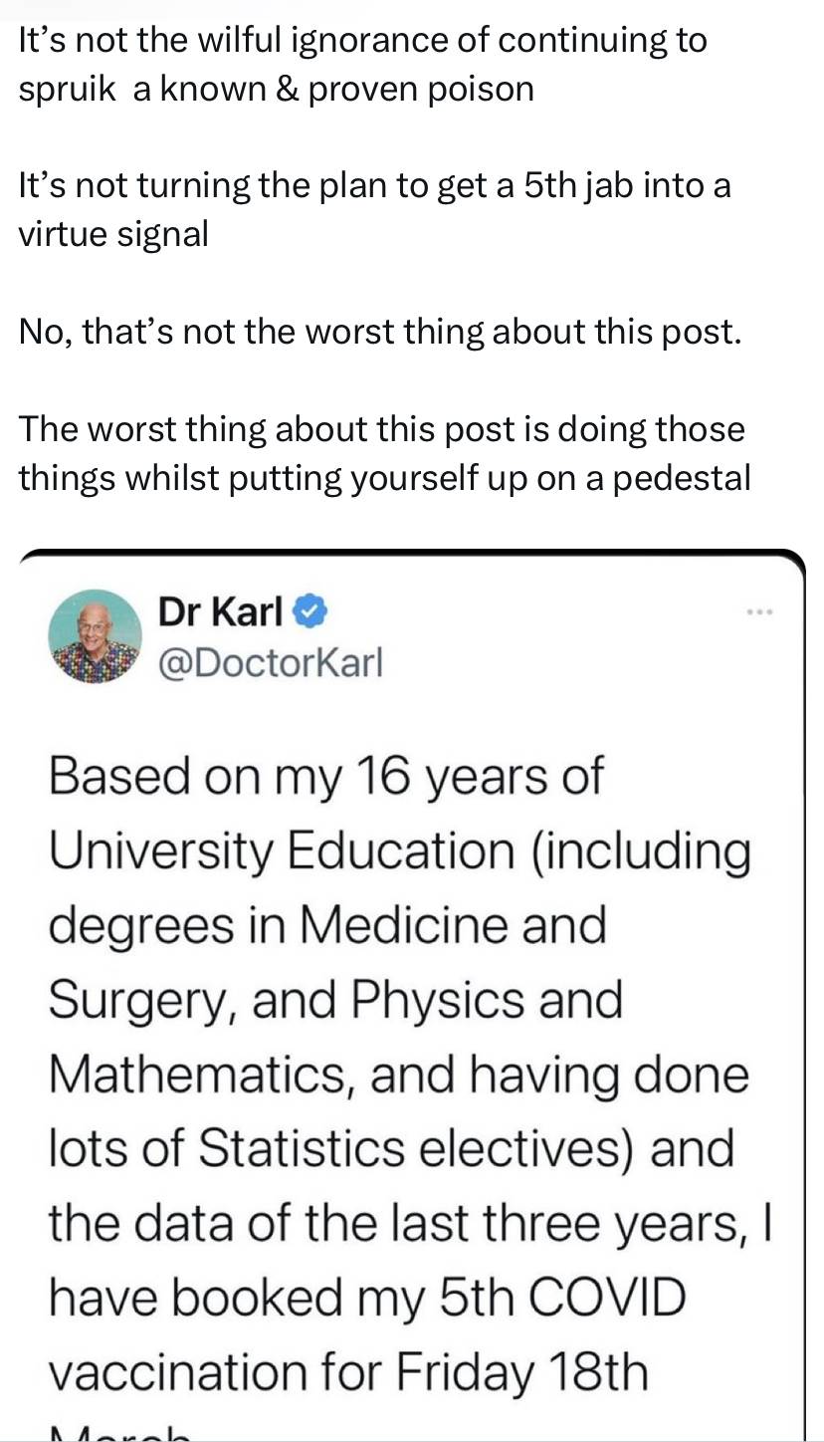Viewport: 824px width, 1442px height.
Task: Click "Mathematics, and having done" line
Action: click(x=398, y=1074)
